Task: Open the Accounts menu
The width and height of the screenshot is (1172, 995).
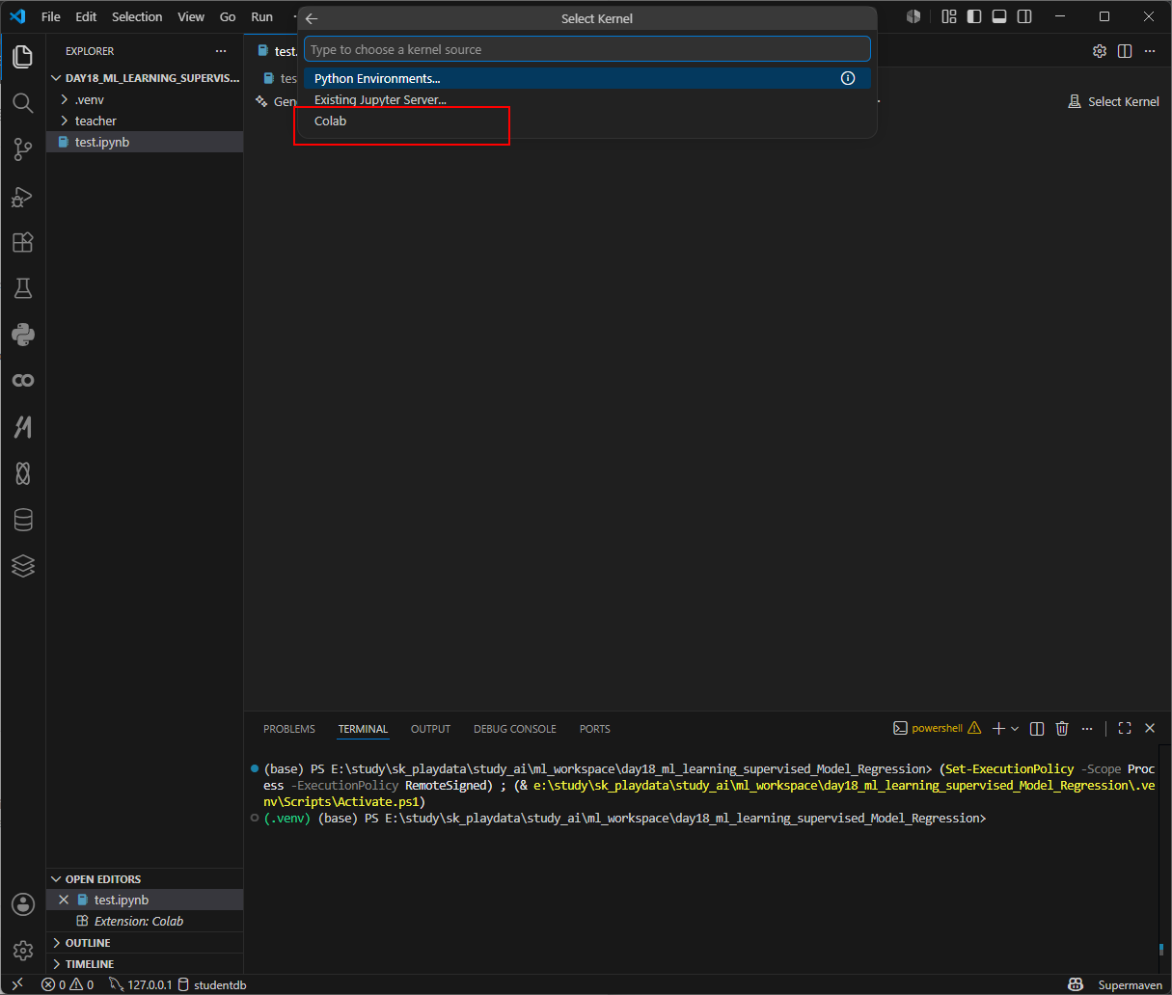Action: (x=23, y=903)
